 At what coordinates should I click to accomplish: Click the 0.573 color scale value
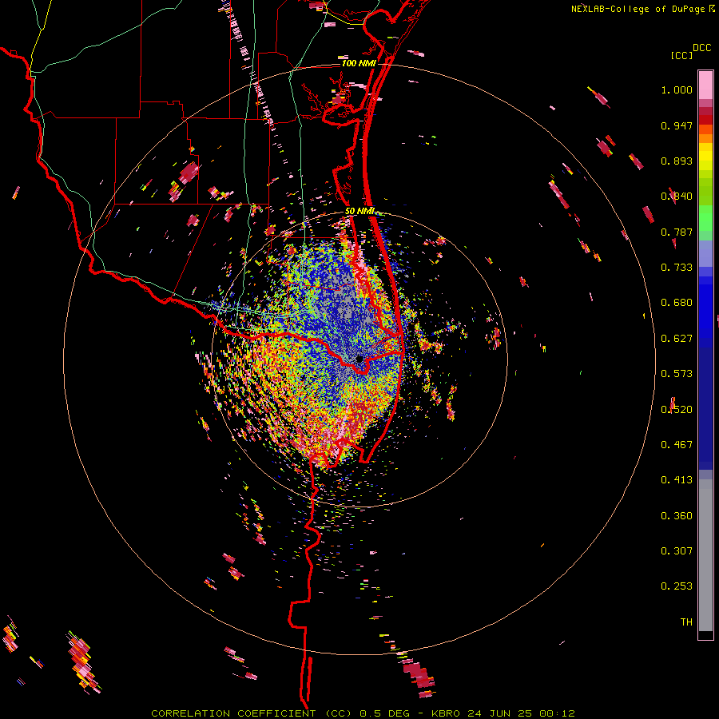pyautogui.click(x=677, y=374)
